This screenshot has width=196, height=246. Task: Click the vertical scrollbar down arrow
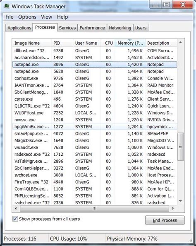pos(180,201)
